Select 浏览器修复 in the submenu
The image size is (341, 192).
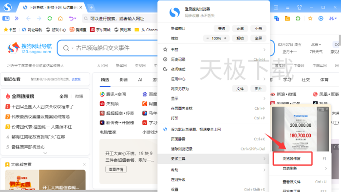(301, 159)
